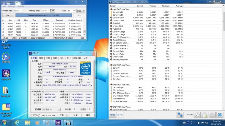Switch to CPU-Z 测试分数 tab
This screenshot has height=126, width=225.
click(77, 58)
